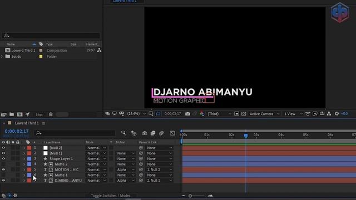Open TrkMat dropdown for MOTION ...HIC layer
356x200 pixels.
click(125, 169)
